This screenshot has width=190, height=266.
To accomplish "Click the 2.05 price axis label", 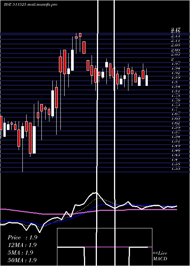I will point(176,50).
